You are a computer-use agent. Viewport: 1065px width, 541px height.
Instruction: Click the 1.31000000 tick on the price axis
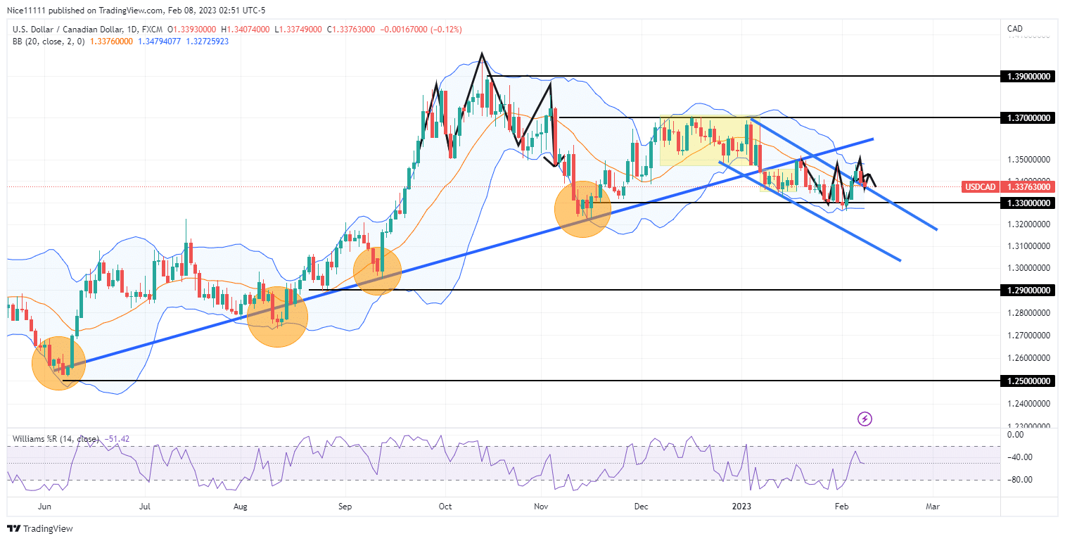click(1030, 246)
